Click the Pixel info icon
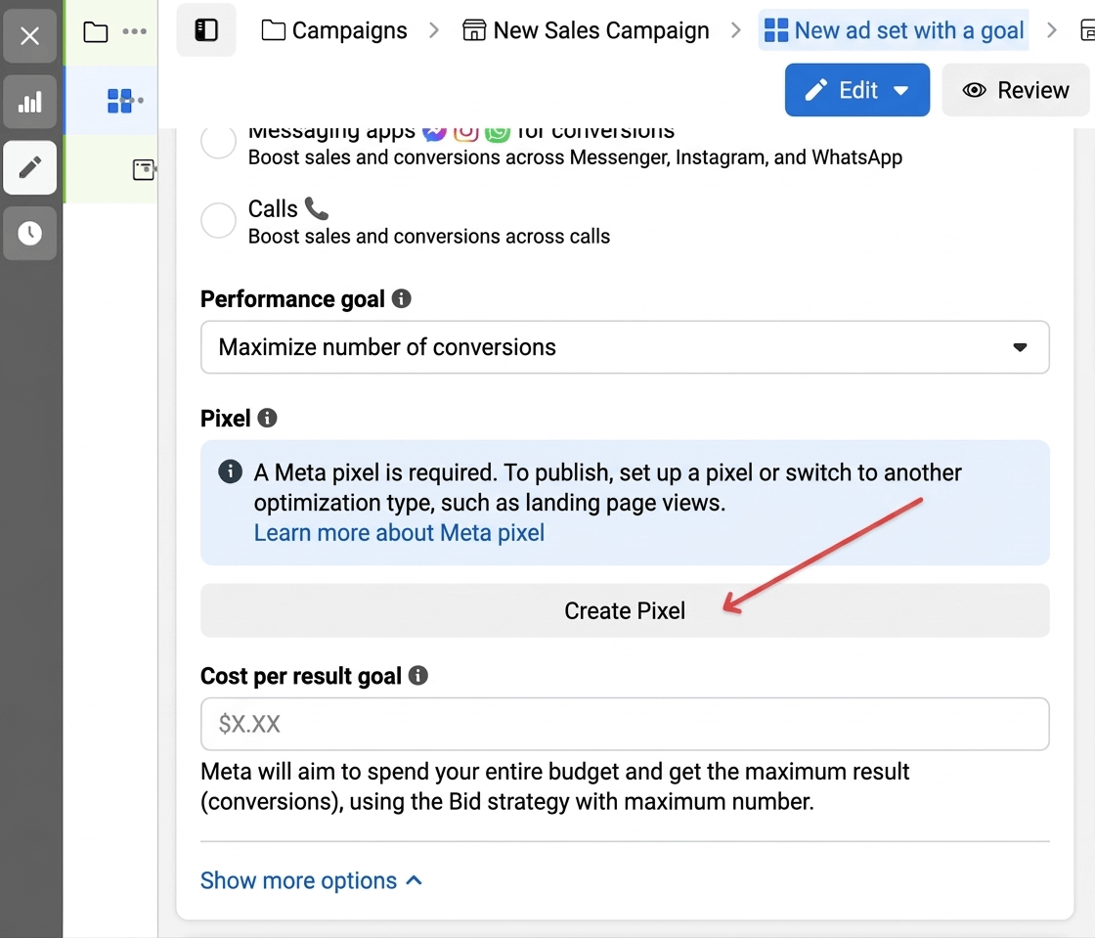 point(267,419)
